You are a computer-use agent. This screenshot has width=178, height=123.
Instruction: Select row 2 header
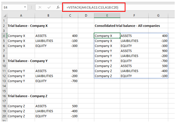tap(4, 26)
